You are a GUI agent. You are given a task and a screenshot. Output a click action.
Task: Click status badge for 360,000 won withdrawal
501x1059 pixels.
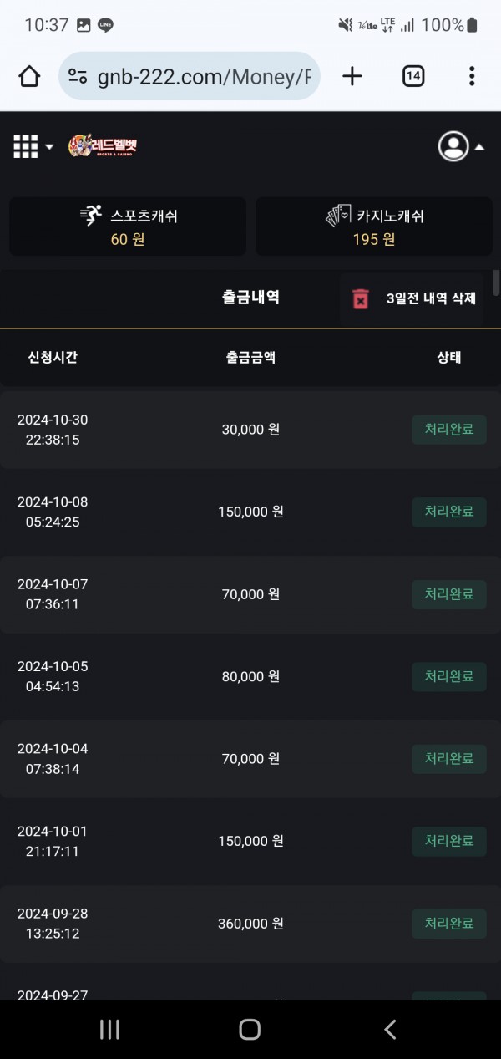(448, 923)
